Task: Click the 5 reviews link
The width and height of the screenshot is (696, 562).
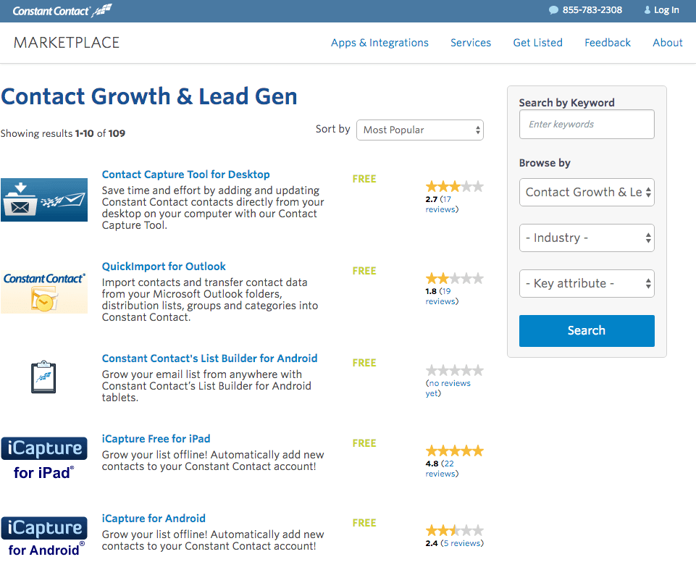Action: (x=462, y=543)
